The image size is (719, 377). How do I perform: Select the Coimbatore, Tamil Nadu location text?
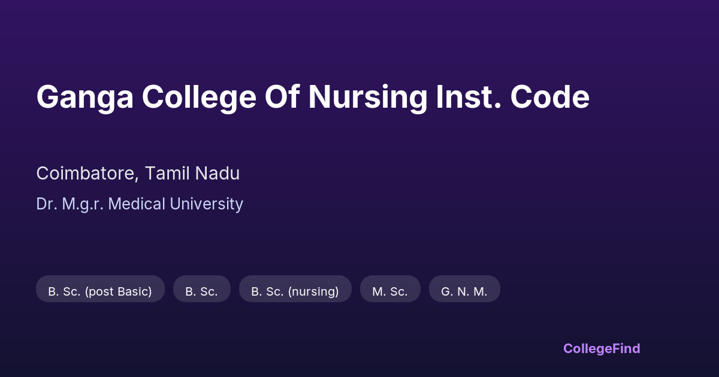tap(138, 174)
